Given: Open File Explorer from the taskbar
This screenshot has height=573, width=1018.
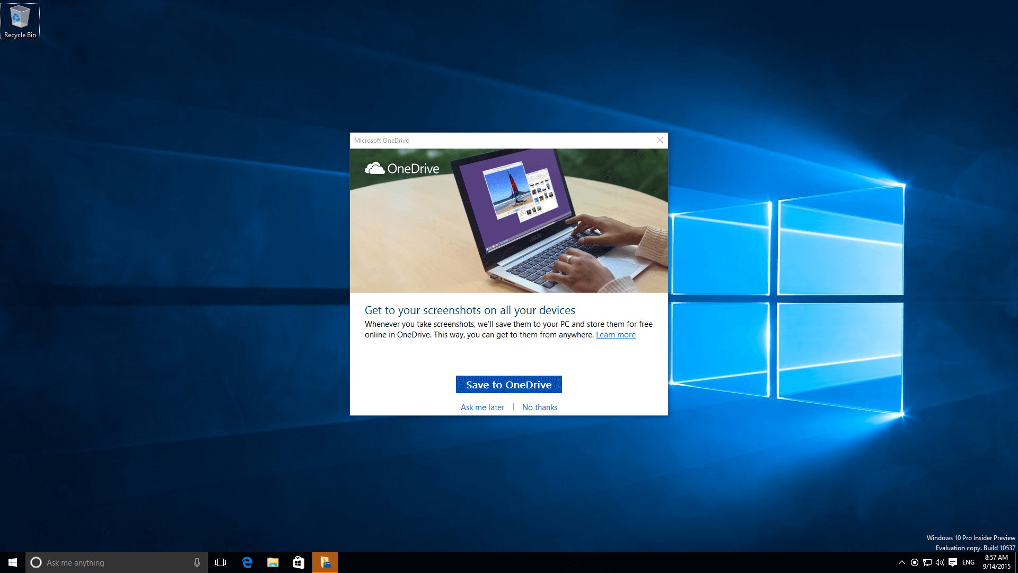Looking at the screenshot, I should click(273, 562).
